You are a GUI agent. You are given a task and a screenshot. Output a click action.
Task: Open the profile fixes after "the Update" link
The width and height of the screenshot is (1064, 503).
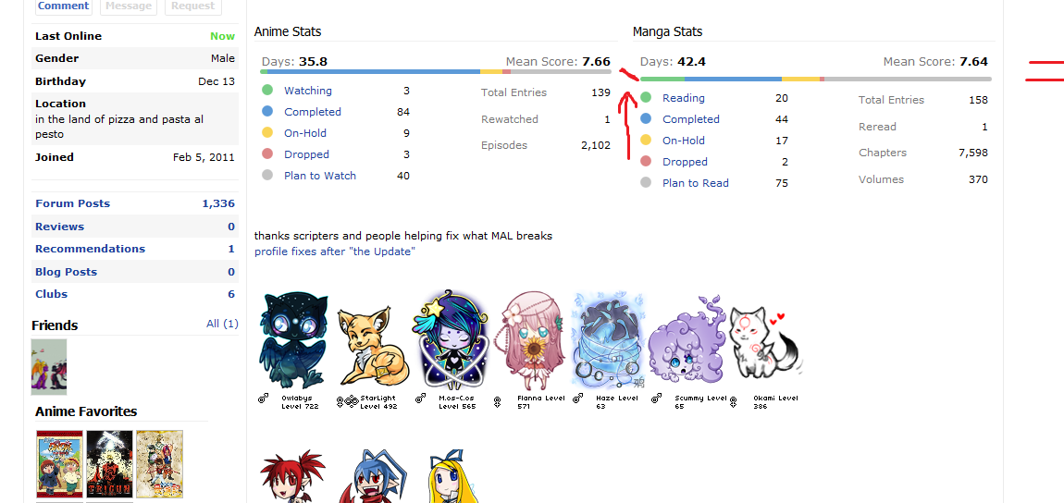tap(335, 251)
